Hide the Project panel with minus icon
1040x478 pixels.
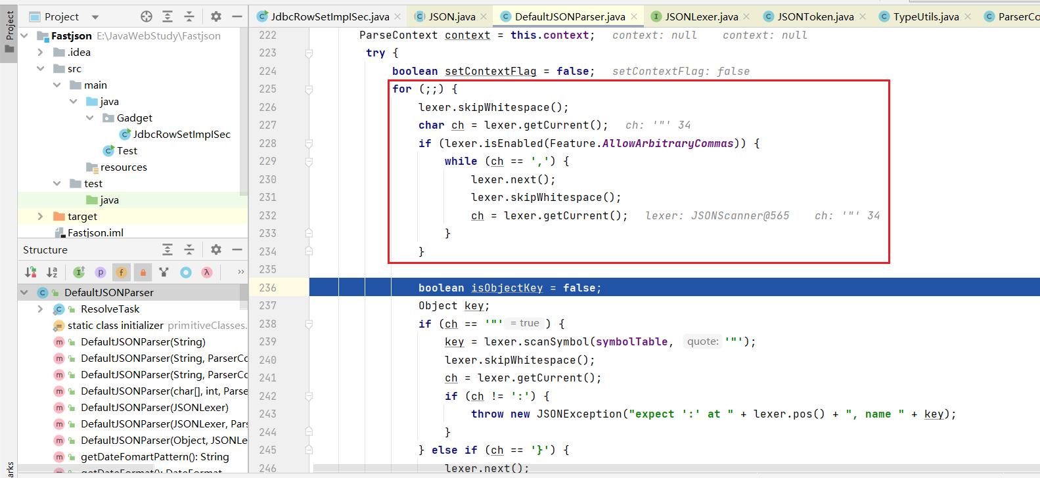237,16
